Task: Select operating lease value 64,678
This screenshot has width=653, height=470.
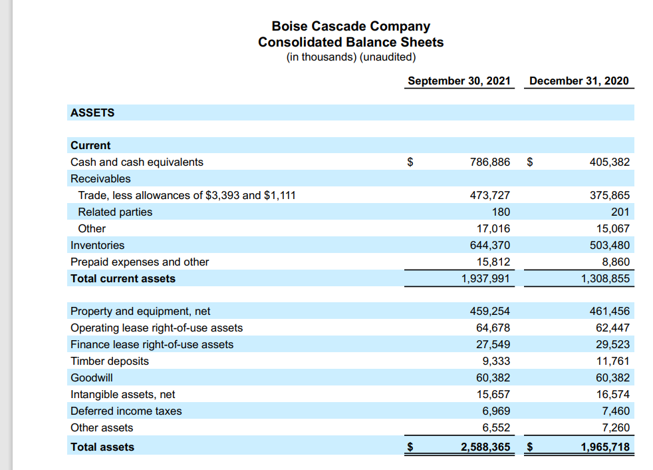Action: pos(493,328)
